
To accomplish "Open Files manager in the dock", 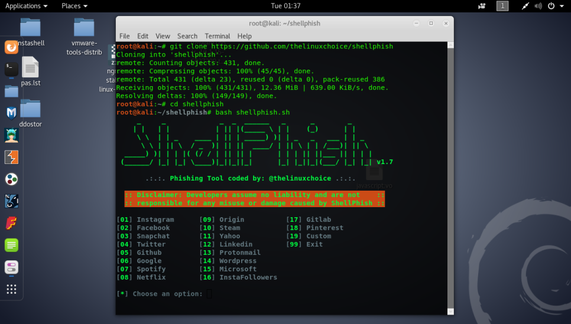I will click(11, 91).
